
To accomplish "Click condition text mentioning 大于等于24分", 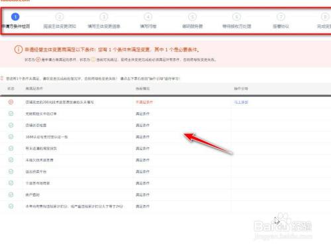I will tap(74, 206).
